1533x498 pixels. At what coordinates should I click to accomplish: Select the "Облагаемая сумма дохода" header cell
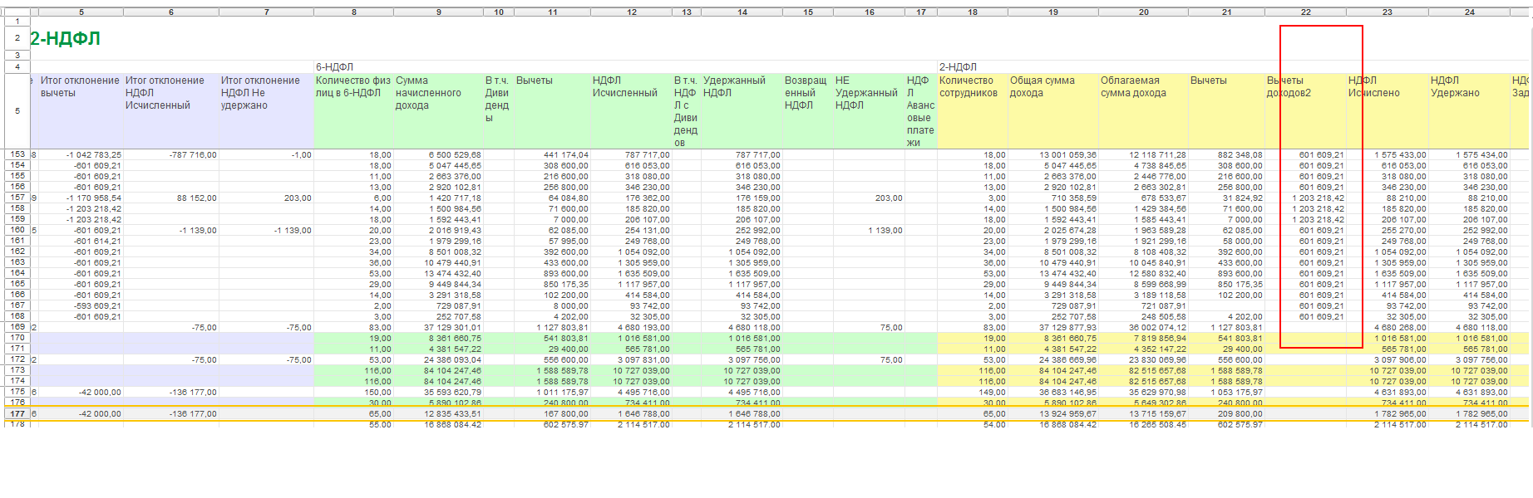[1144, 111]
